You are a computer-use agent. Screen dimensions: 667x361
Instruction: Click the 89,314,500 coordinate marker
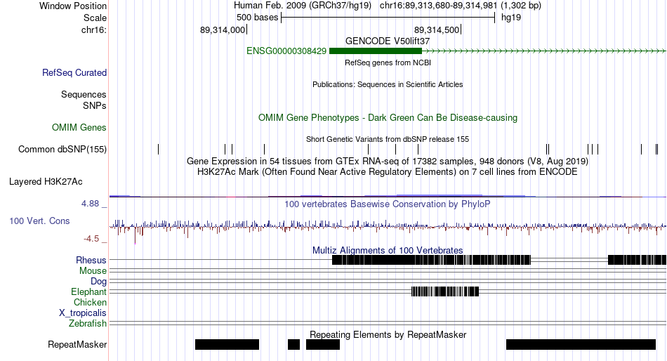pyautogui.click(x=437, y=29)
